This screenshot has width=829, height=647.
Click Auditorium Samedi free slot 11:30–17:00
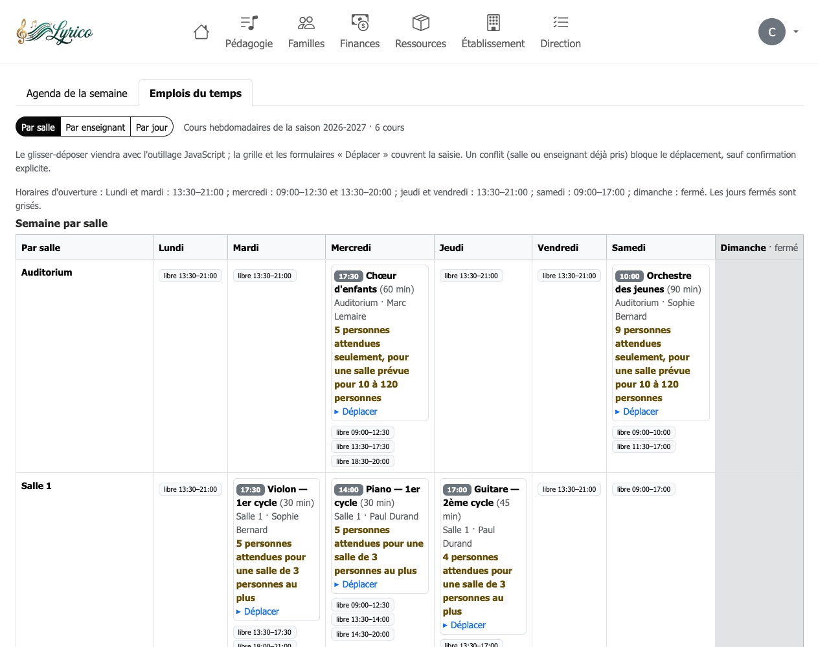(x=644, y=446)
